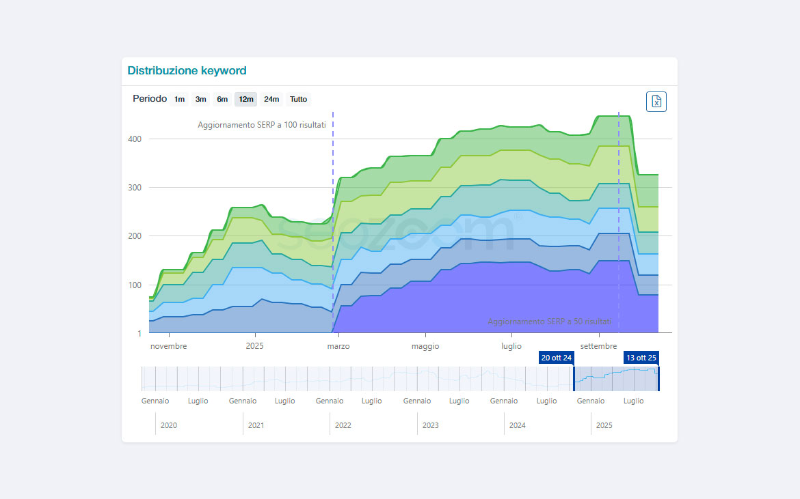This screenshot has height=499, width=800.
Task: Click the 'Aggiornamento SERP a 100 risultati' annotation
Action: click(x=262, y=125)
